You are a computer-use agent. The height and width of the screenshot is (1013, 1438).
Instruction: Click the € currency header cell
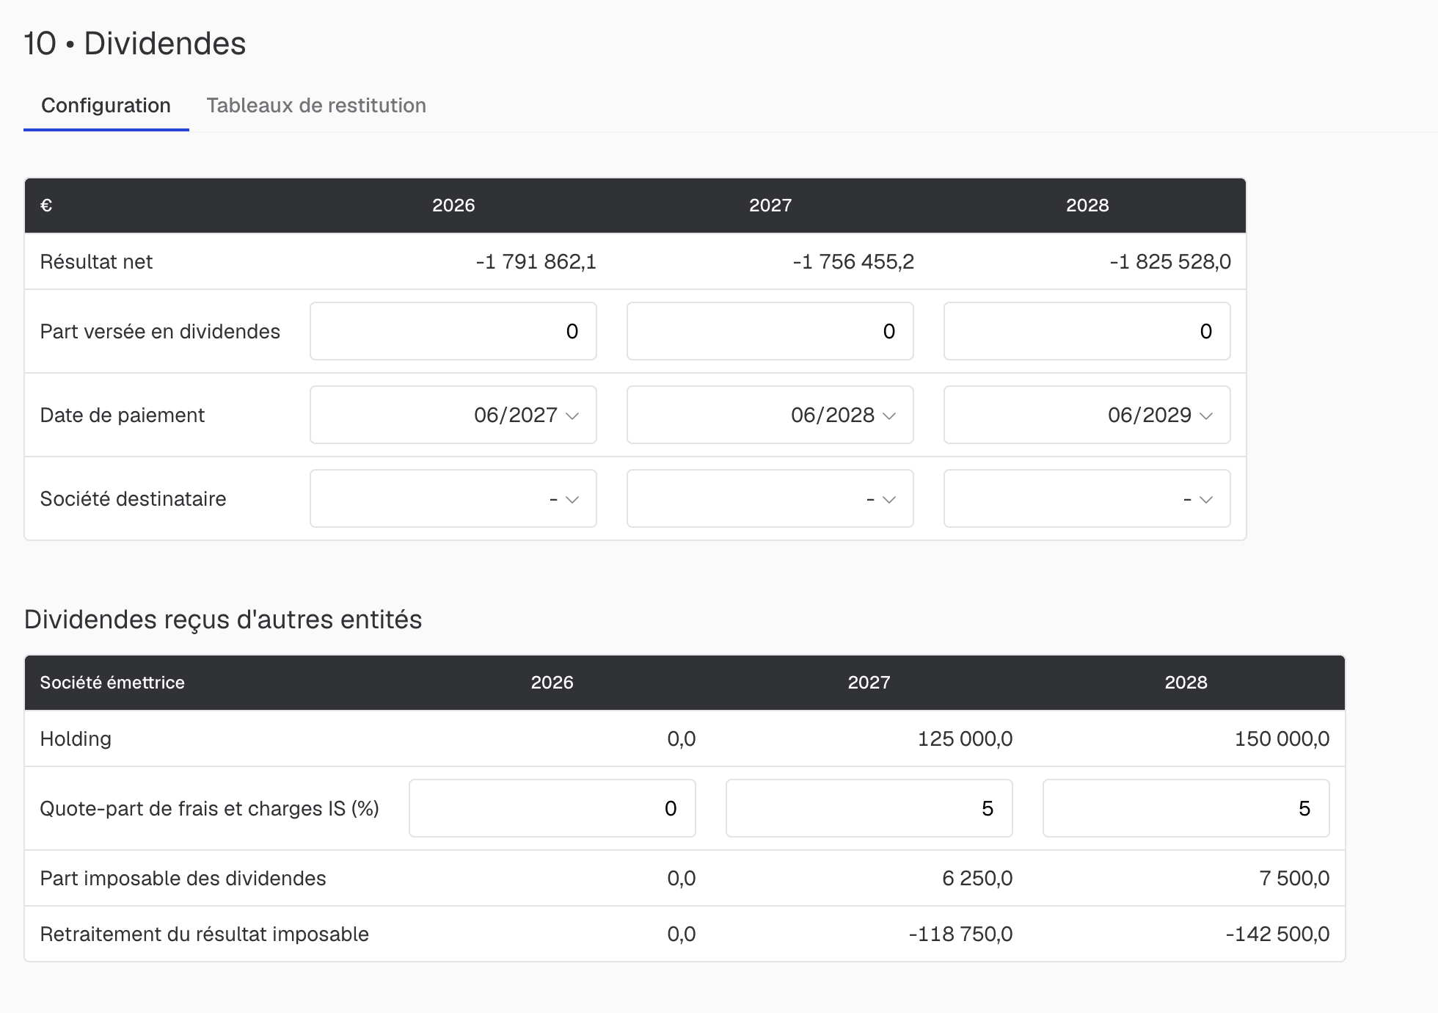[x=46, y=206]
